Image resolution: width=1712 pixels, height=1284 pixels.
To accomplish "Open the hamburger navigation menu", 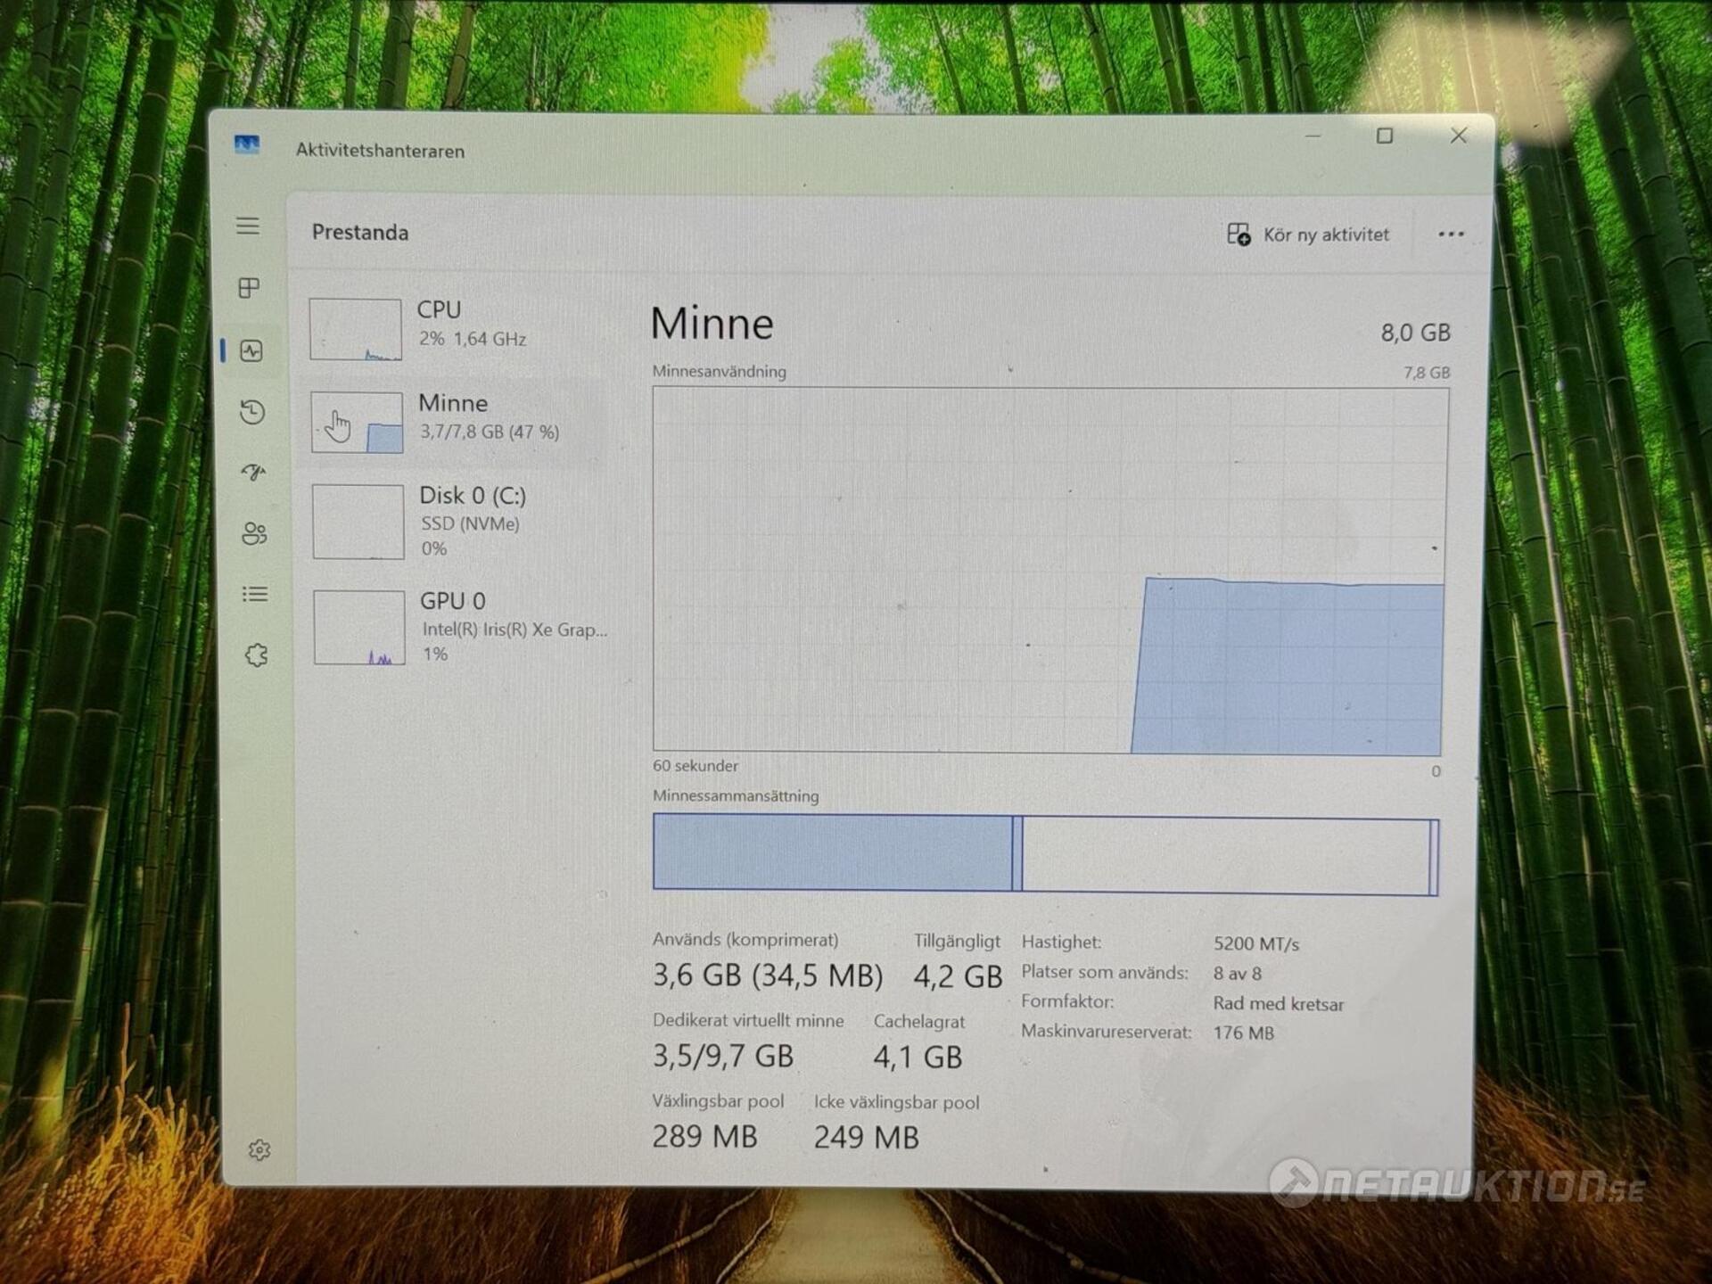I will coord(248,226).
